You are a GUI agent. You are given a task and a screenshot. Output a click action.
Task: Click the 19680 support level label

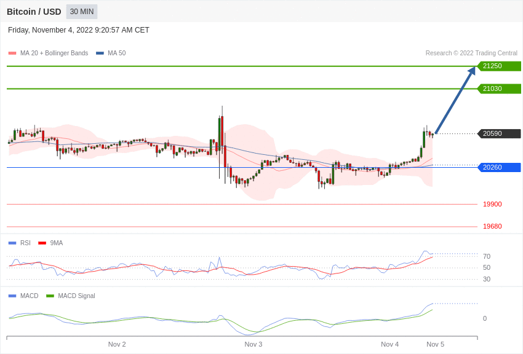[x=492, y=226]
